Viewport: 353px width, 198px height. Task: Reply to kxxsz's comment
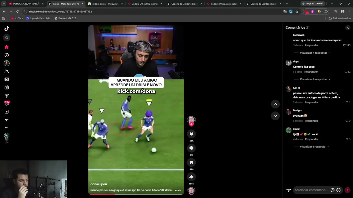click(311, 139)
